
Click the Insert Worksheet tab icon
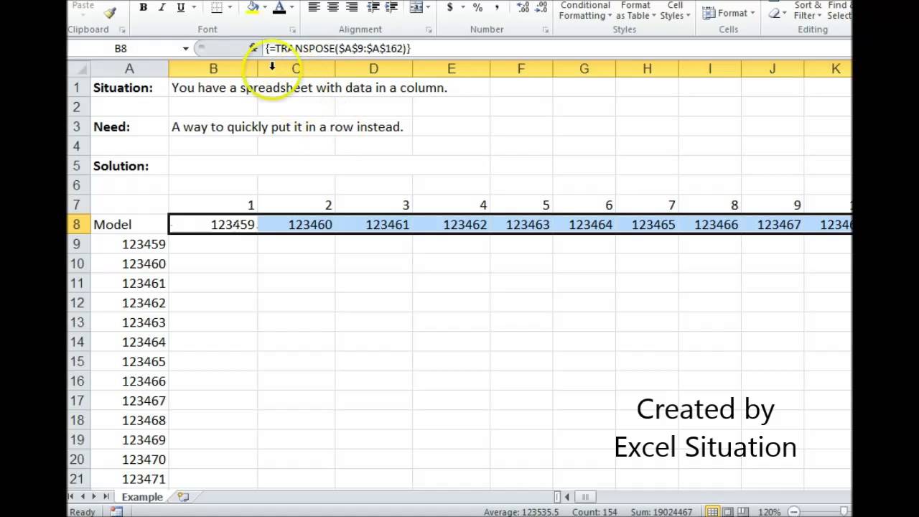click(x=183, y=497)
